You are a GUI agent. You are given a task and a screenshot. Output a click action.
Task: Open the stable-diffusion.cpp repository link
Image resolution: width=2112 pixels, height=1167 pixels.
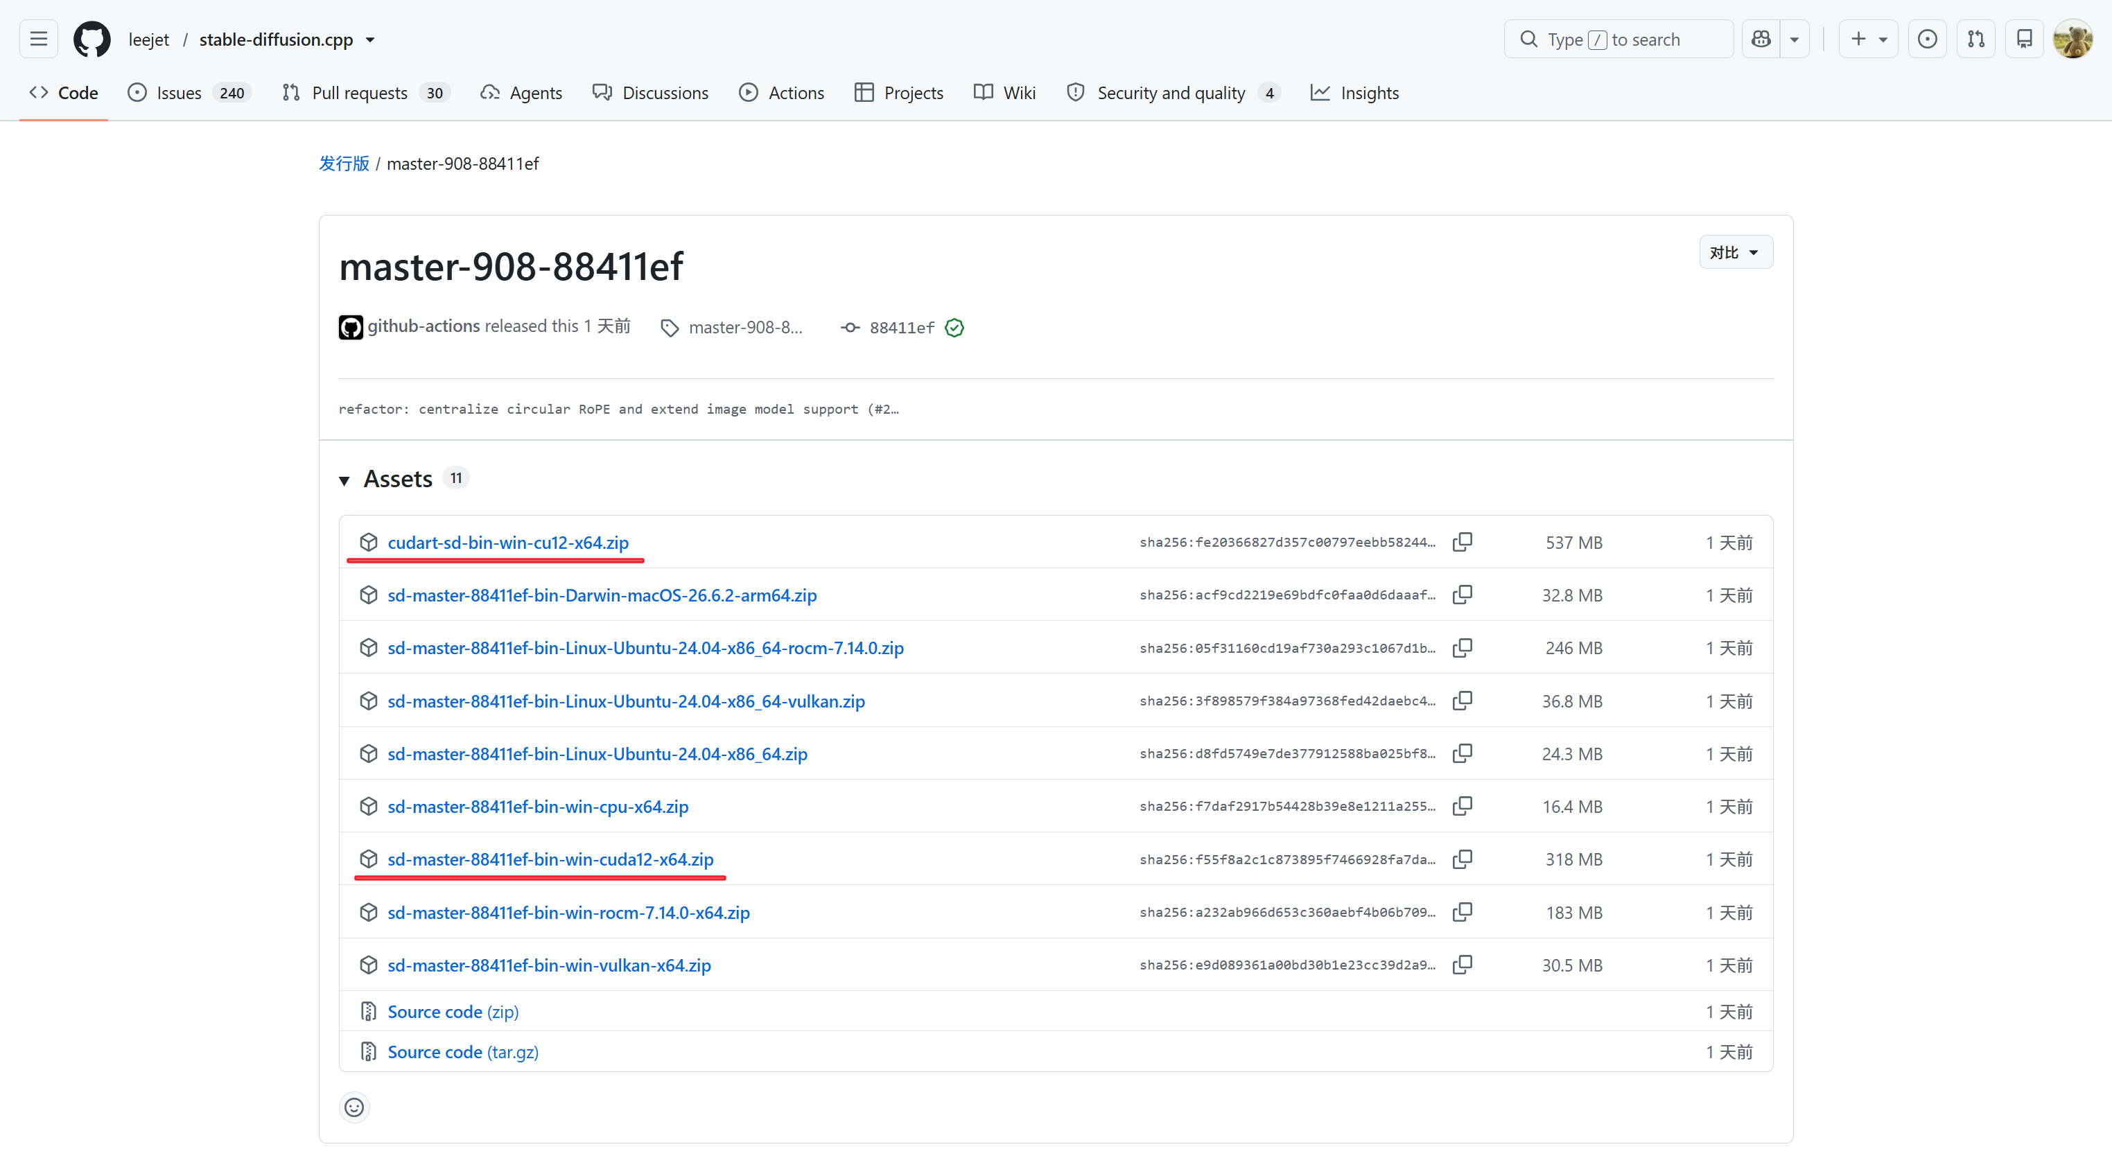275,40
